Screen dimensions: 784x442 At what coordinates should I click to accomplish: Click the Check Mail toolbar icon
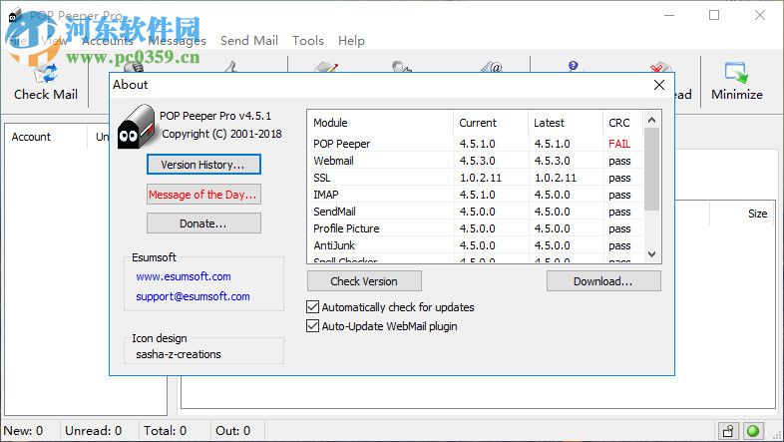click(45, 74)
